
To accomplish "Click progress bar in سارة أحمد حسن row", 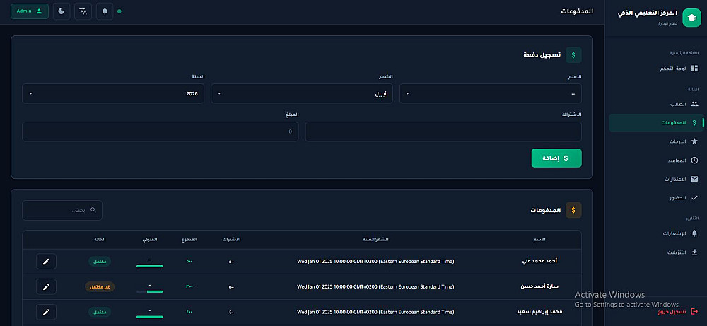I will click(150, 292).
